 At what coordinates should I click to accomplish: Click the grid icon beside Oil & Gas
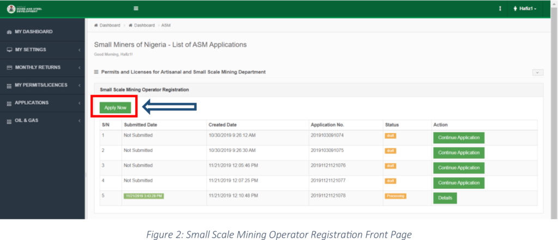coord(9,120)
